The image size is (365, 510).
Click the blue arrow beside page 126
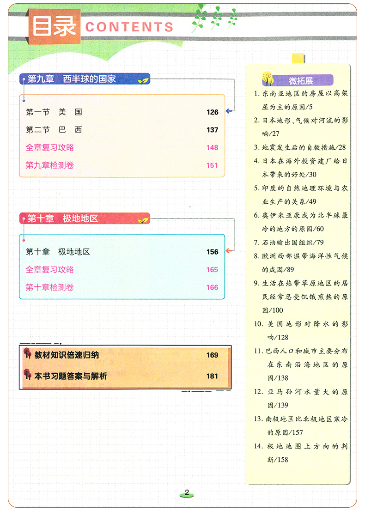(229, 111)
